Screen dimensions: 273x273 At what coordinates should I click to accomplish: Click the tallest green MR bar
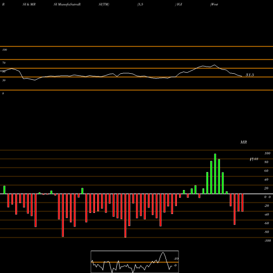tap(215, 174)
